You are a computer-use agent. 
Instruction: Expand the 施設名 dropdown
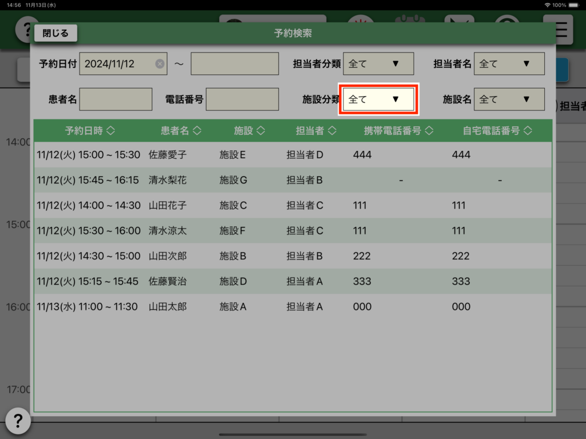509,99
